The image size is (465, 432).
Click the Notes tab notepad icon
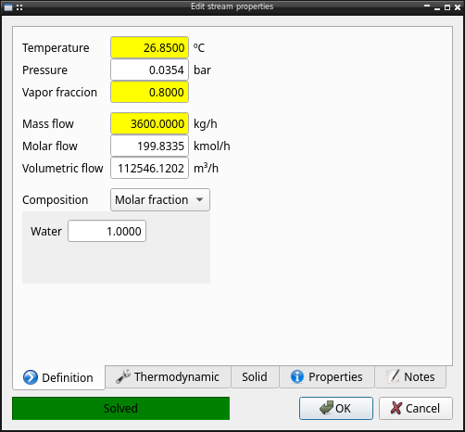tap(393, 376)
